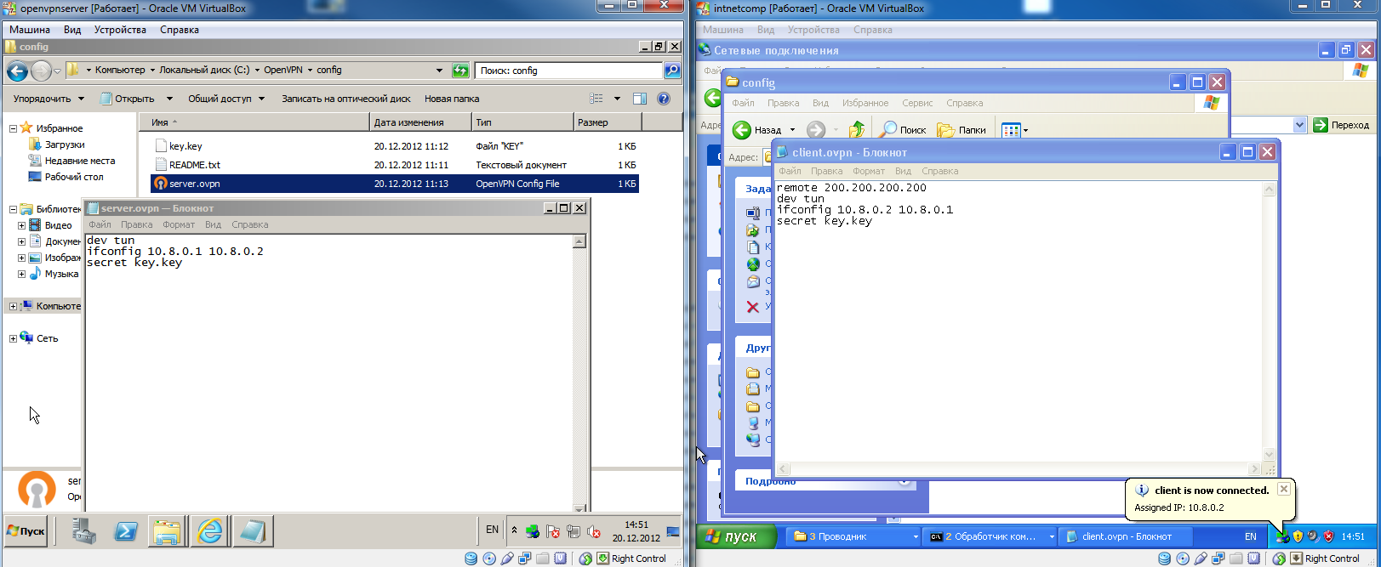The image size is (1381, 567).
Task: Open Action Center flag in server tray
Action: 553,532
